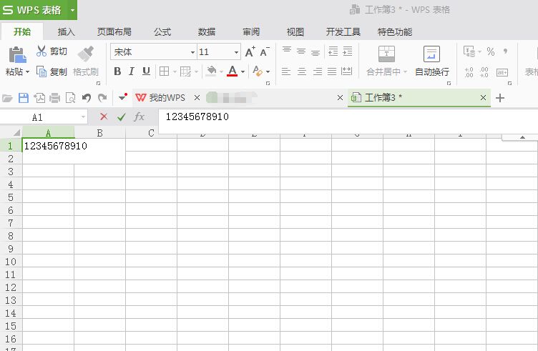Apply cell borders icon

point(165,71)
